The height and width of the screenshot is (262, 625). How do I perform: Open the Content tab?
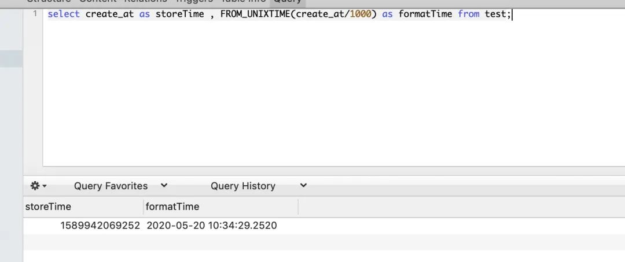98,2
